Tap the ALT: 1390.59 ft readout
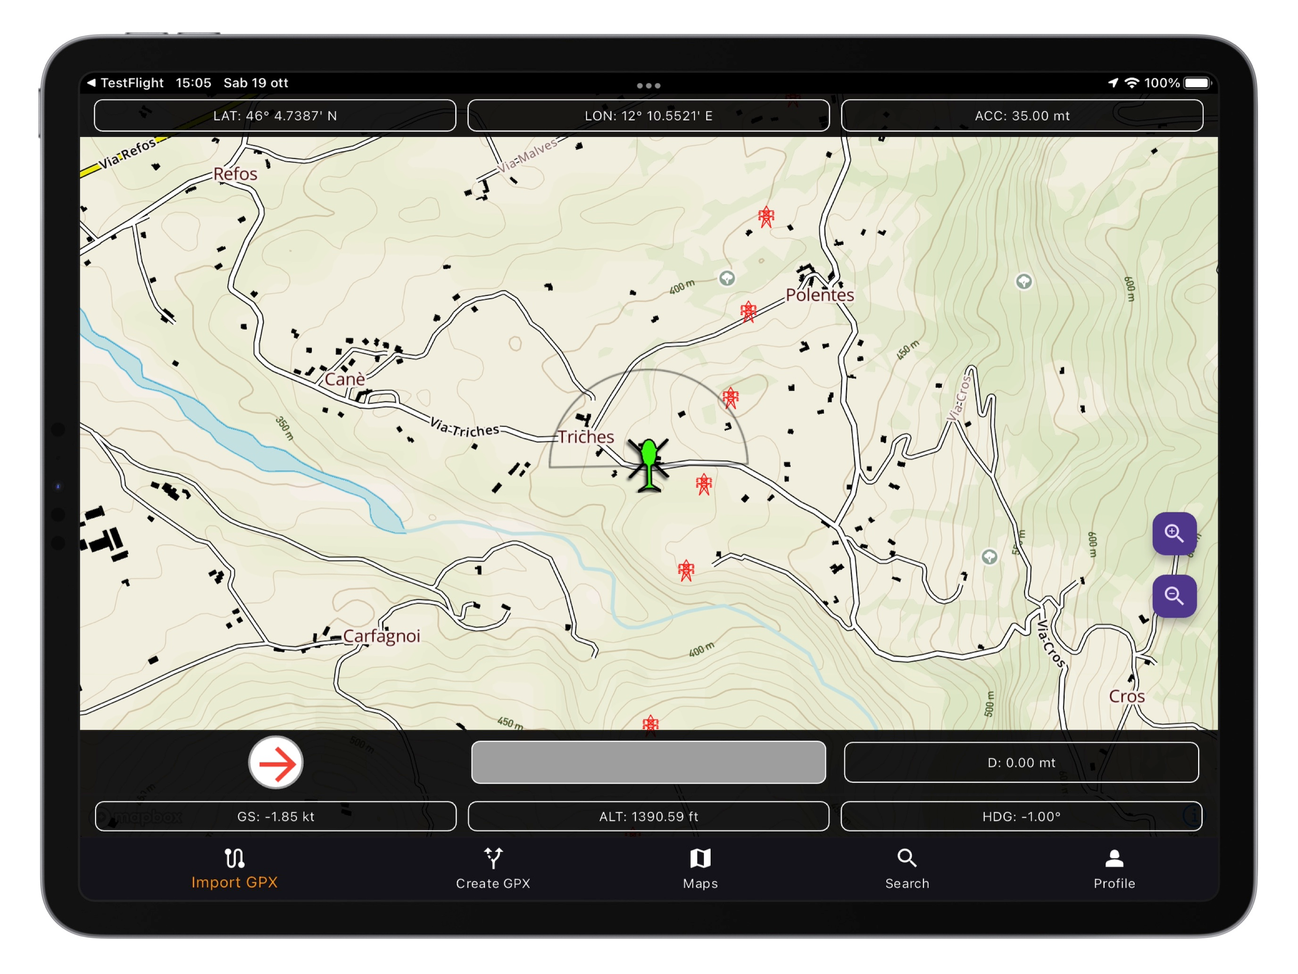 pyautogui.click(x=649, y=816)
